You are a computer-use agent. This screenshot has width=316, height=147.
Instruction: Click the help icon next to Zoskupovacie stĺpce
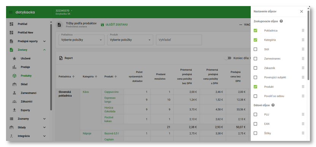click(281, 21)
